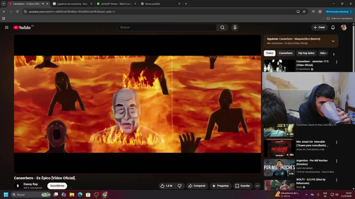Switch to jugadores de mauritania tab

(72, 4)
